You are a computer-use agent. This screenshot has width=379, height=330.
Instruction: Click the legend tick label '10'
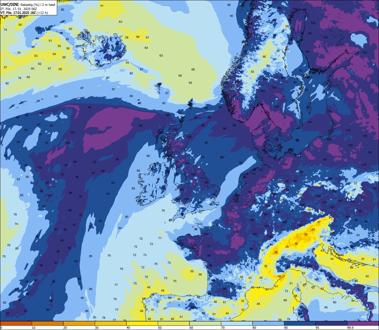34,328
